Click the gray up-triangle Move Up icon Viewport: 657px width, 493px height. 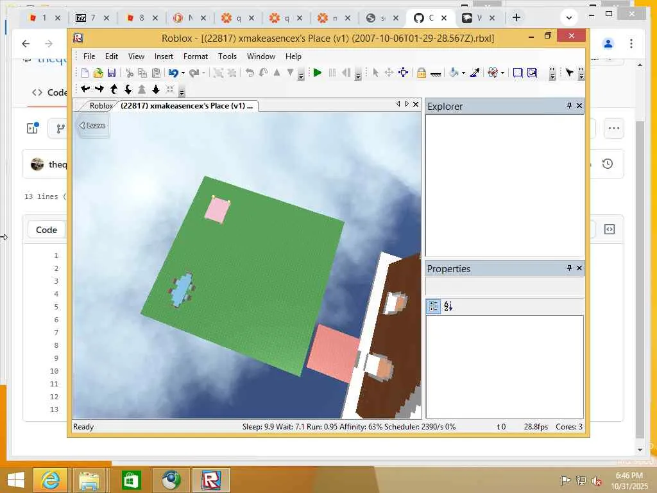pyautogui.click(x=277, y=73)
